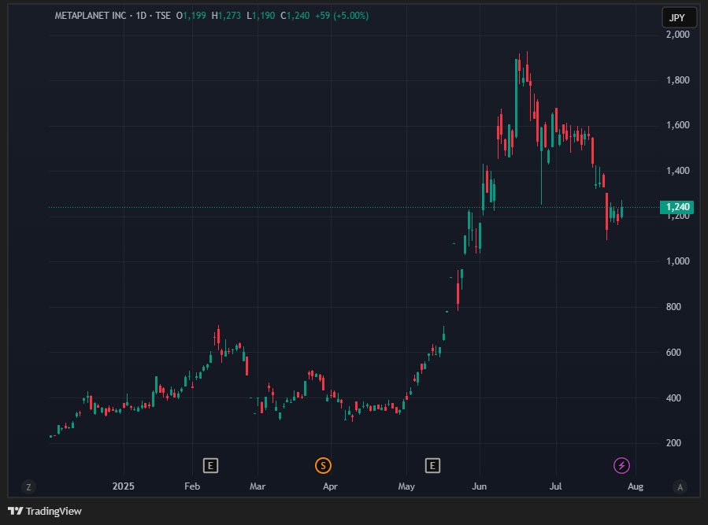The height and width of the screenshot is (525, 708).
Task: Click the 1,800 price axis label
Action: point(678,80)
